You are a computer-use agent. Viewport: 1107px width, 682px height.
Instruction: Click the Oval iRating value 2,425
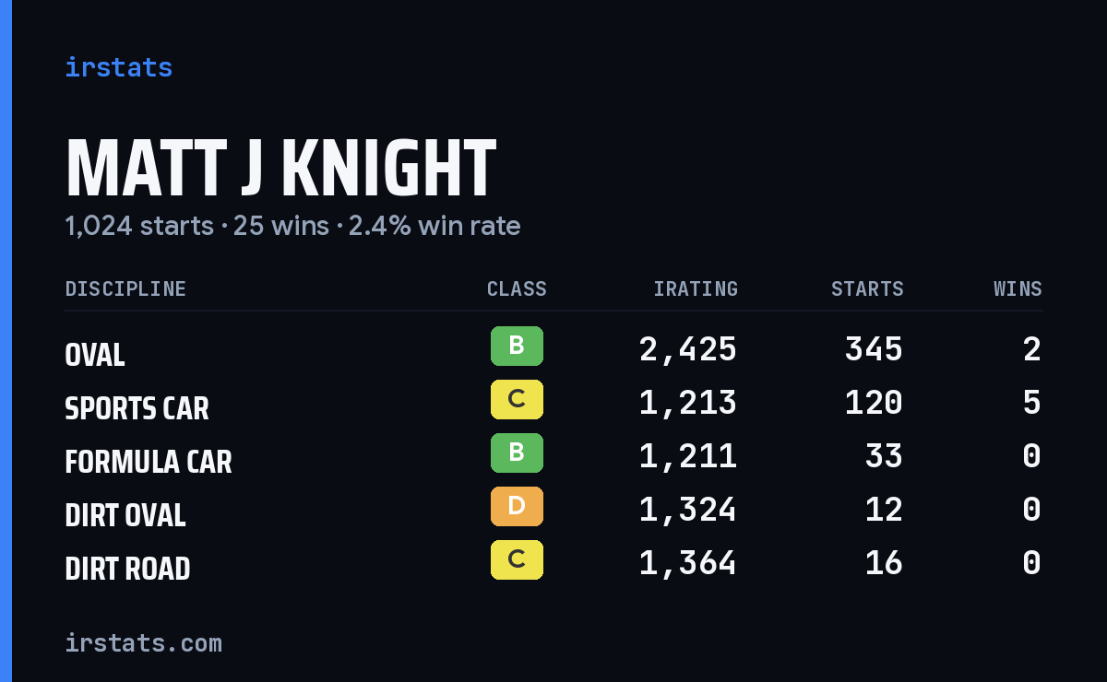pos(688,349)
